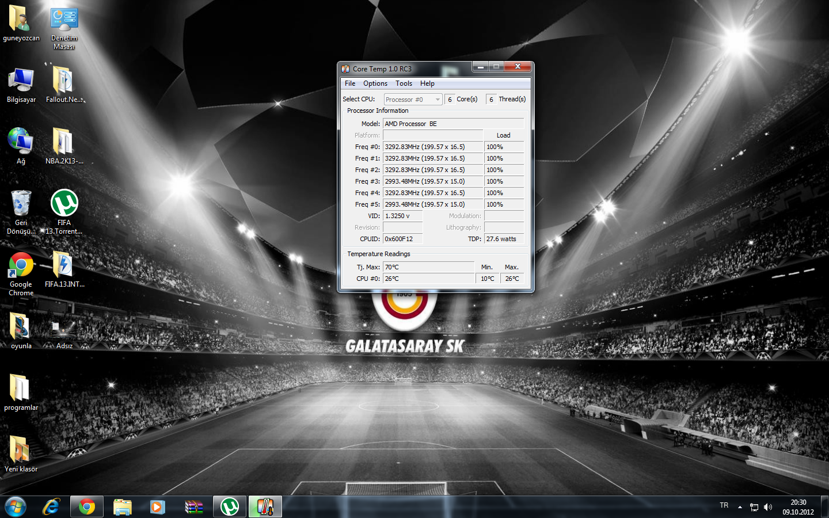This screenshot has height=518, width=829.
Task: Select the oyunla folder icon
Action: 21,331
